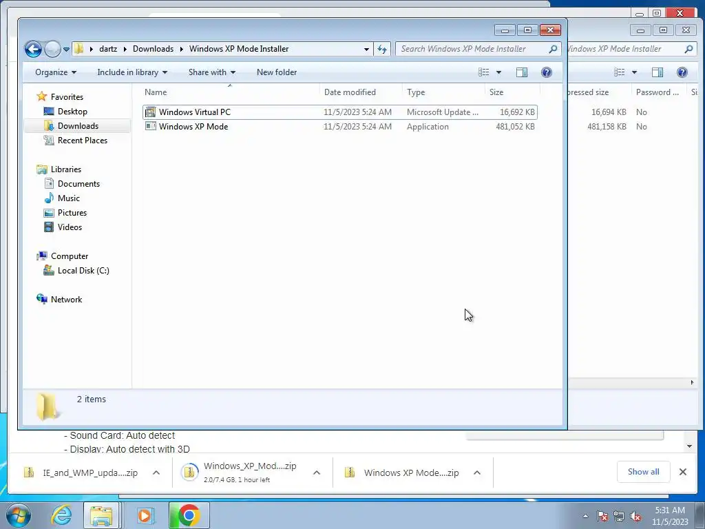The image size is (705, 529).
Task: Select Network in the navigation pane
Action: point(66,299)
